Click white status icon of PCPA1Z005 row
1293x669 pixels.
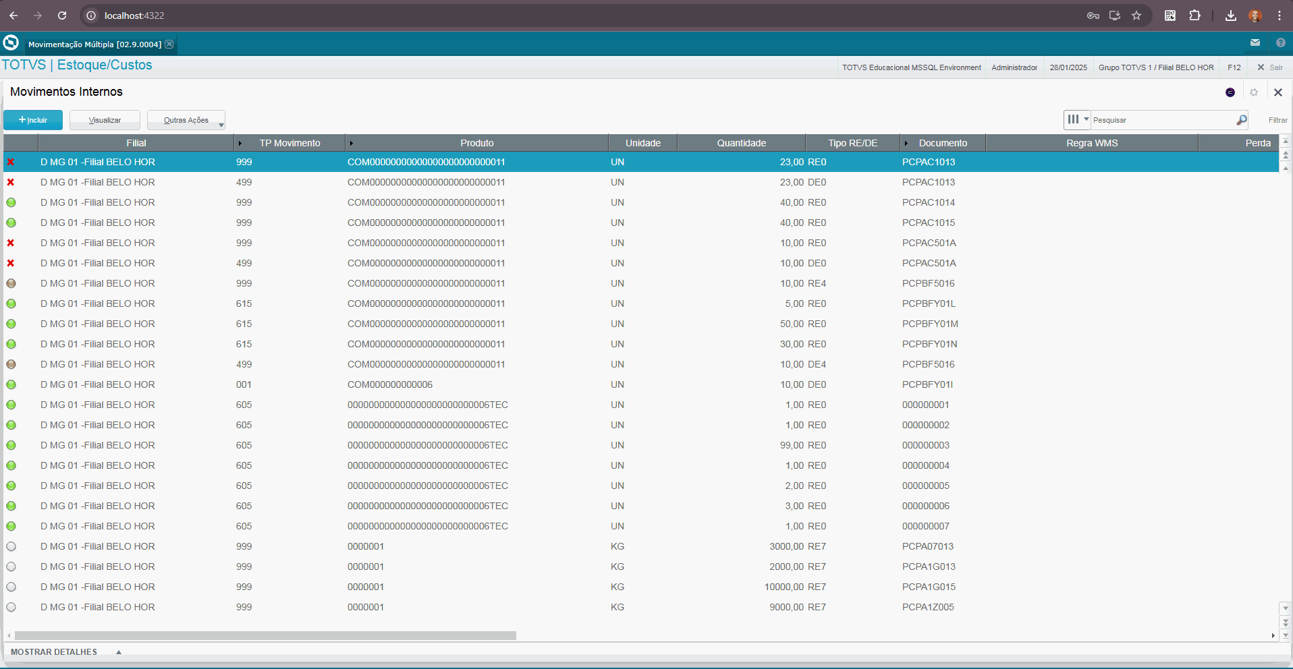[x=11, y=607]
